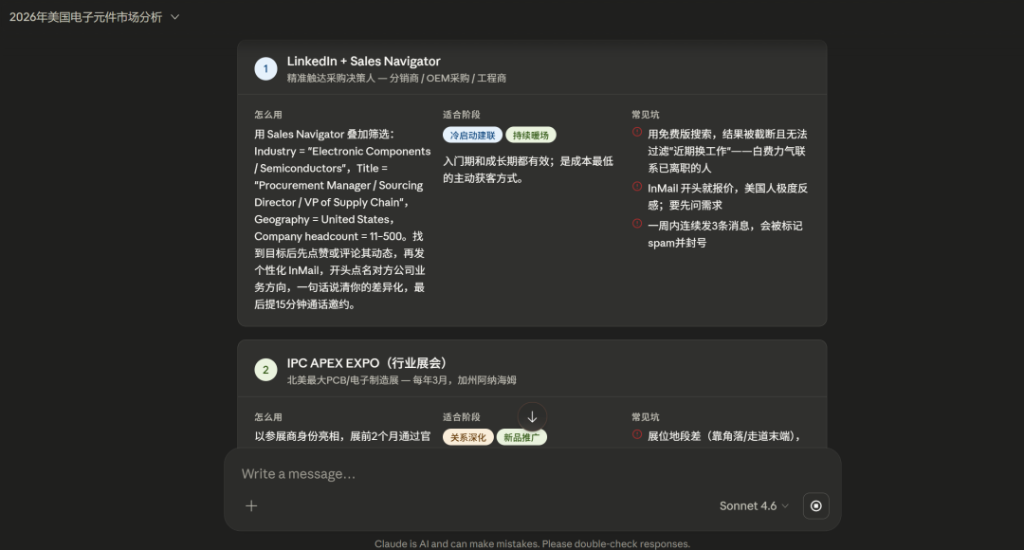Focus the Write a message input field

(532, 474)
